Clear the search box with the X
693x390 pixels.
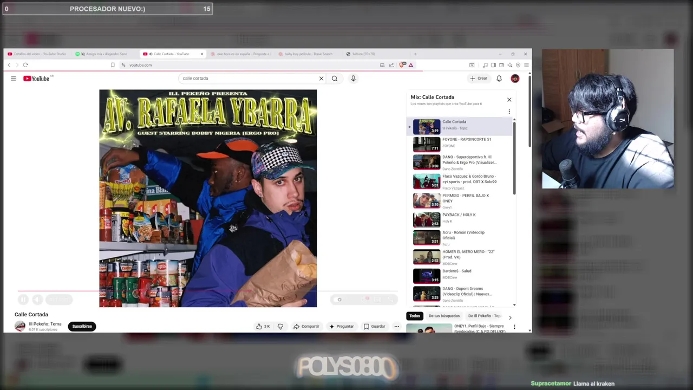321,79
